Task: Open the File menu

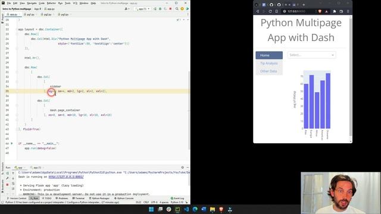Action: point(9,3)
